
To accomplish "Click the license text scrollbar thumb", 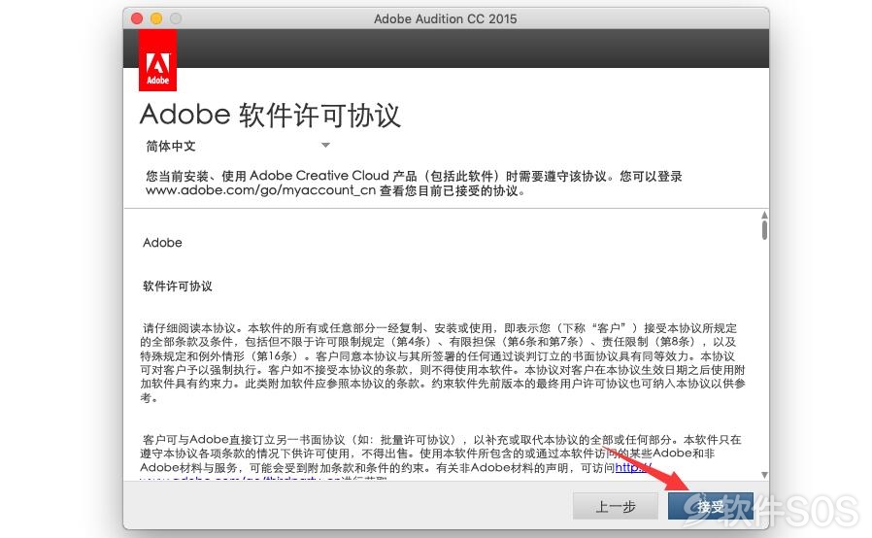I will pyautogui.click(x=764, y=230).
